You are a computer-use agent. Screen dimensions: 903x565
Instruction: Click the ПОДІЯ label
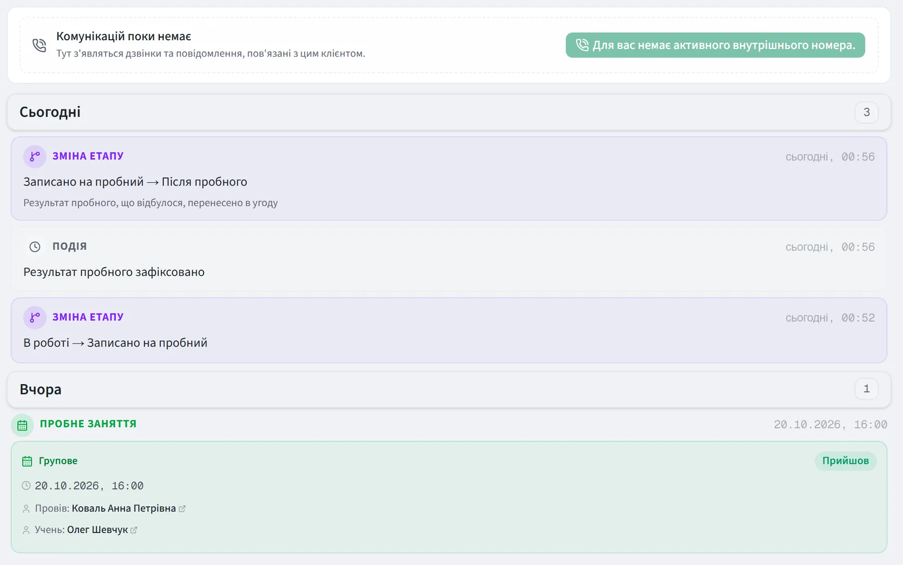70,246
